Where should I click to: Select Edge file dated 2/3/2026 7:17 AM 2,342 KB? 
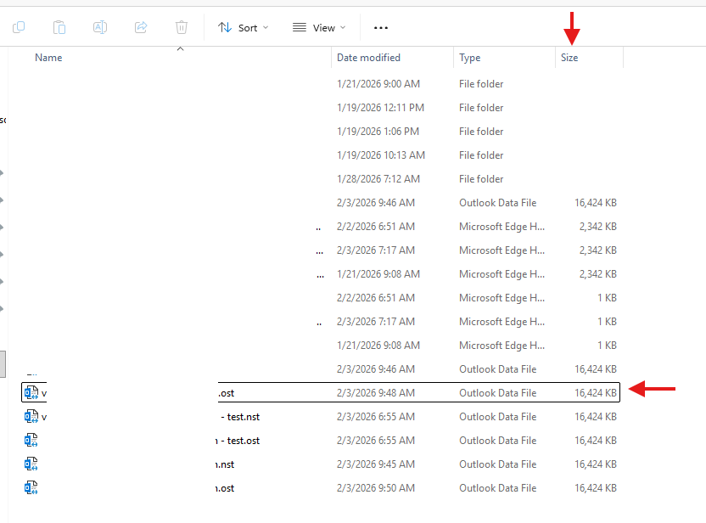click(x=321, y=250)
